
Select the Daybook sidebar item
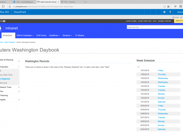[x=5, y=79]
